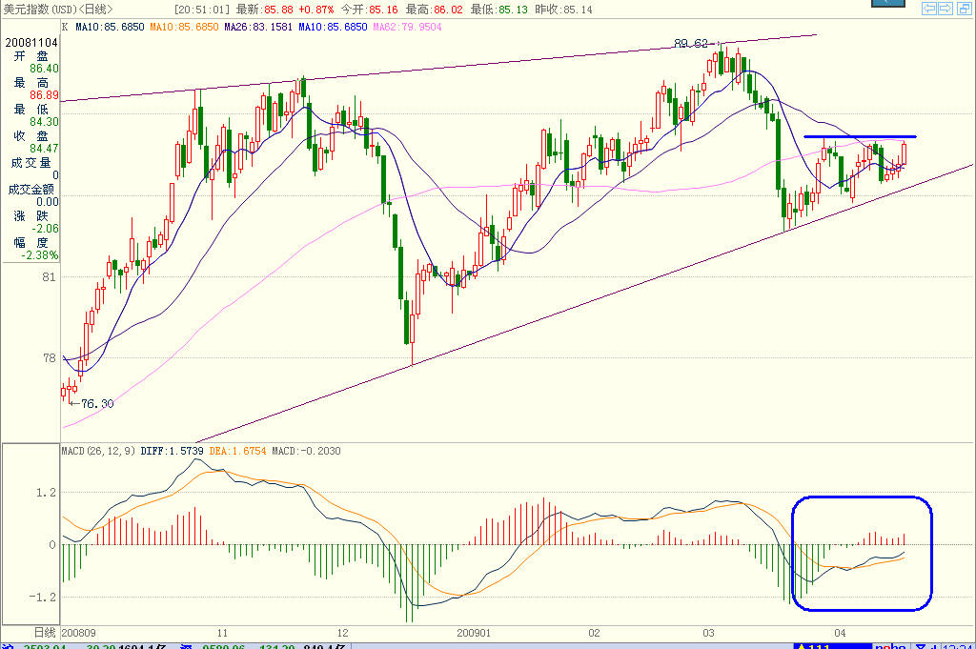Click the restore window layout icon
Viewport: 976px width, 649px height.
tap(963, 8)
